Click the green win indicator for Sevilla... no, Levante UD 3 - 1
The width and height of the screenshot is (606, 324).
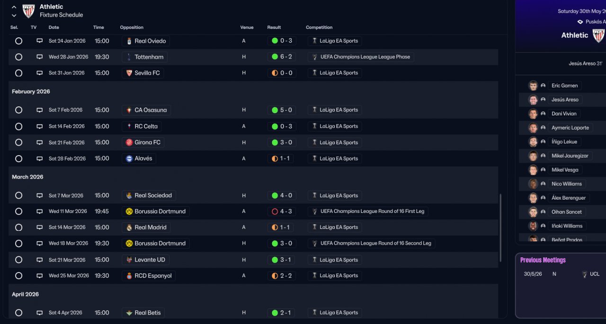275,260
